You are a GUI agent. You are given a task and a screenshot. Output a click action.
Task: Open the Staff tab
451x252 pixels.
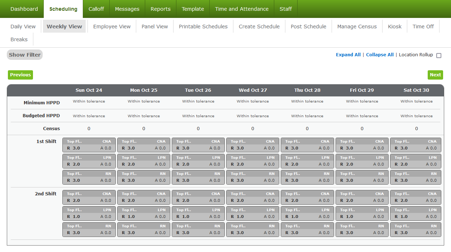(x=286, y=9)
